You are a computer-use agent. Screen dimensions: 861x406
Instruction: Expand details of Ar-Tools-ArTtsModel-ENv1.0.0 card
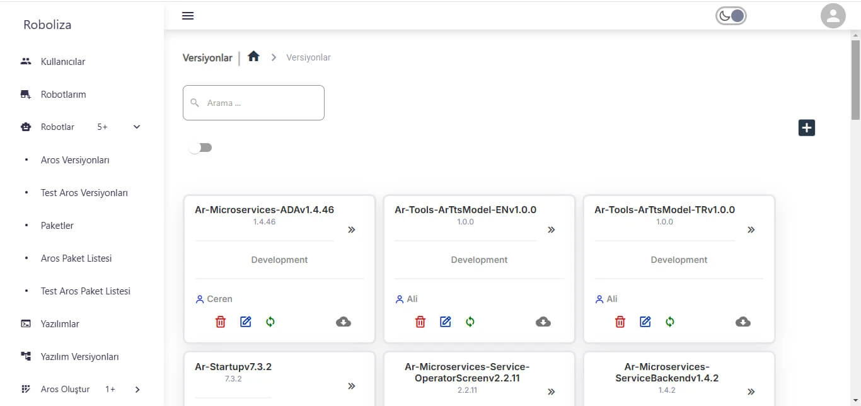tap(552, 230)
